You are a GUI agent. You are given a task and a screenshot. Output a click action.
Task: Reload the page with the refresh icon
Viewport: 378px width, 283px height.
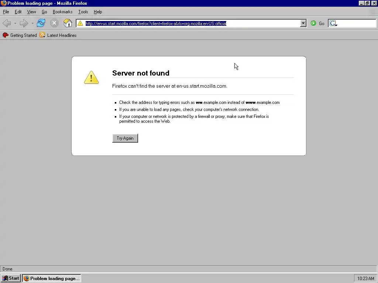[x=41, y=23]
